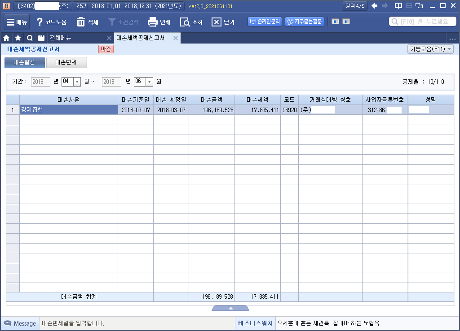Image resolution: width=460 pixels, height=331 pixels.
Task: Open the start month 04 dropdown
Action: click(x=77, y=82)
